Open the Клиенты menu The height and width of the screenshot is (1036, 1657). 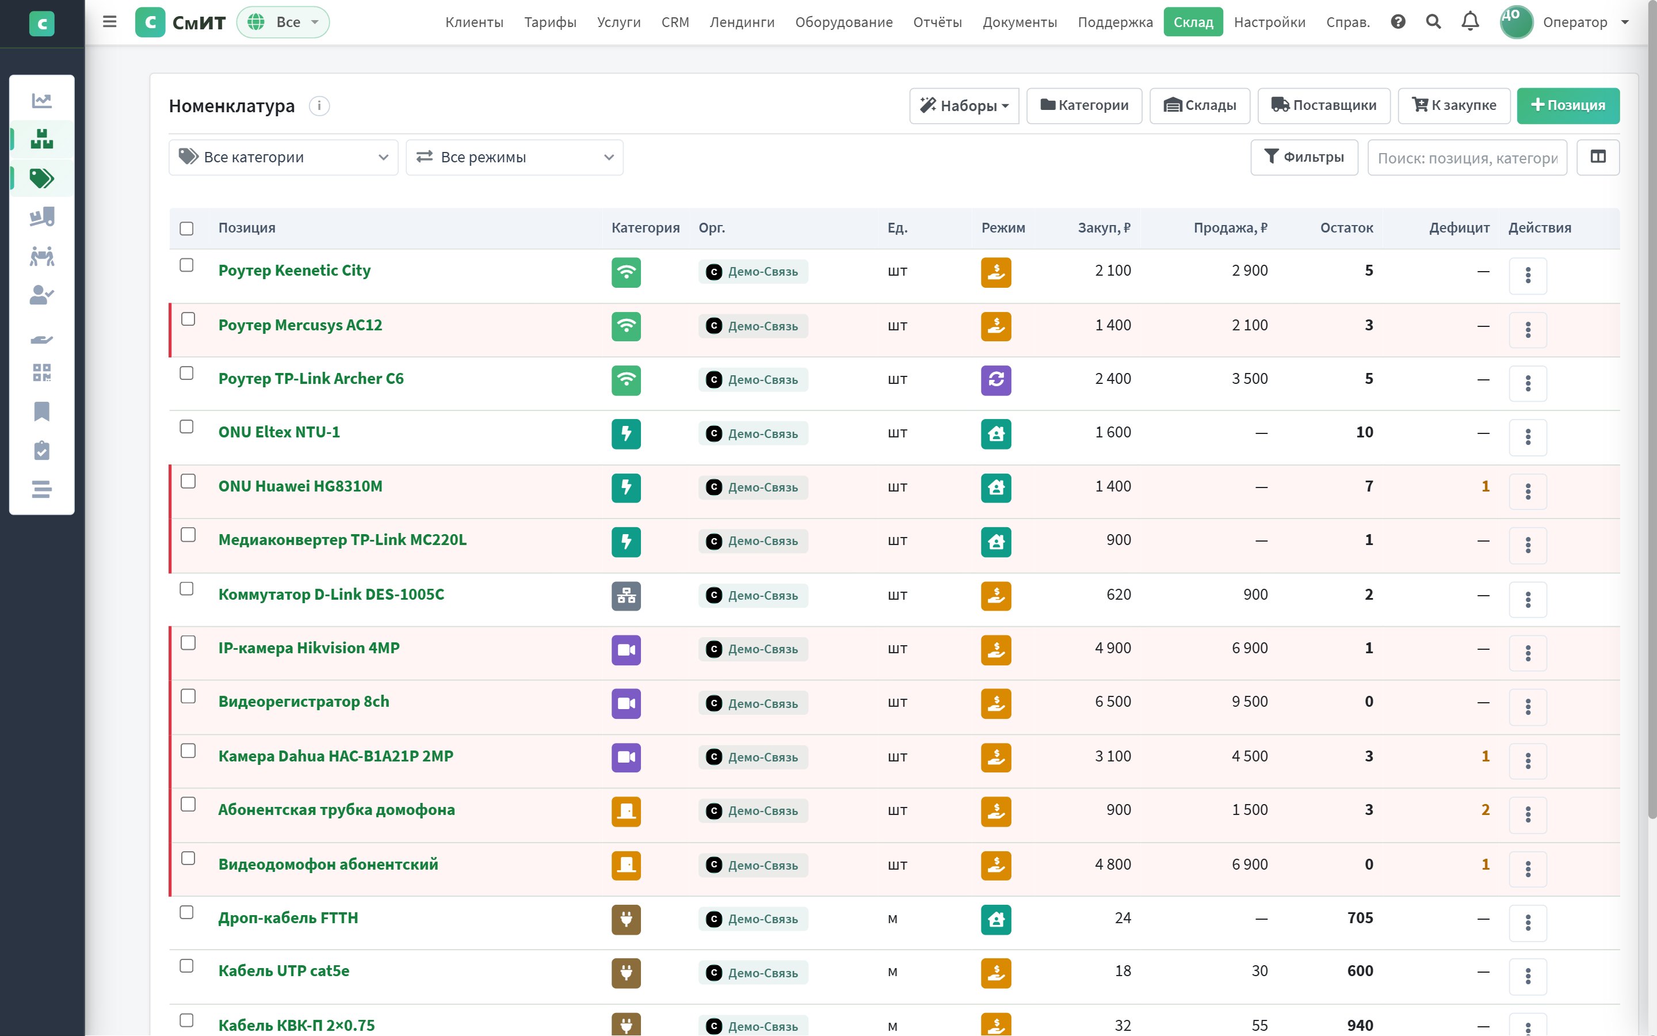click(474, 22)
